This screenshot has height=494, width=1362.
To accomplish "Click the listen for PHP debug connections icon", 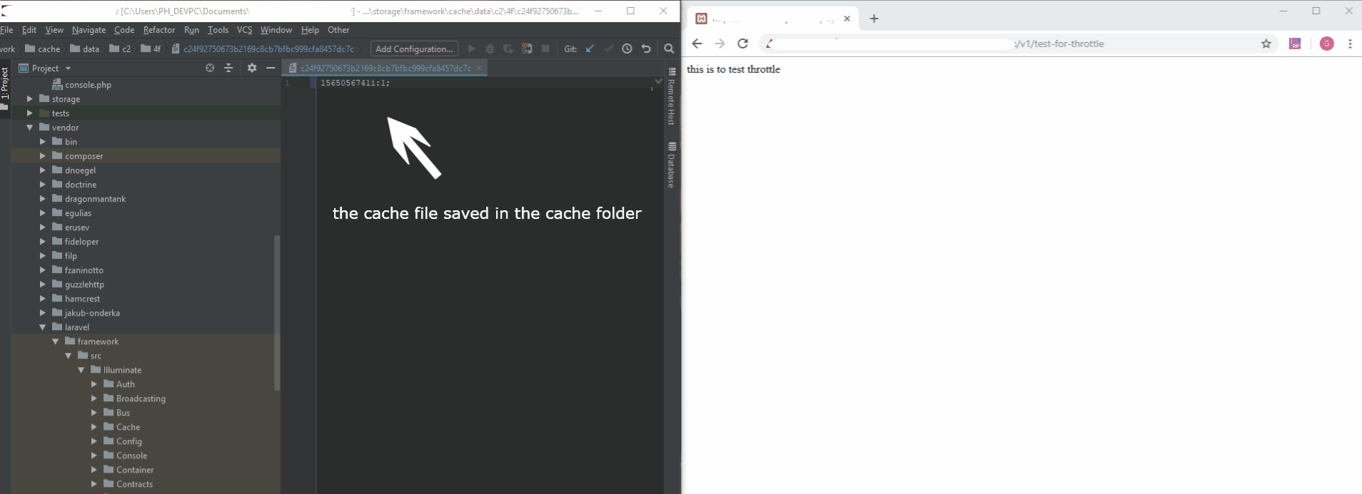I will click(527, 48).
